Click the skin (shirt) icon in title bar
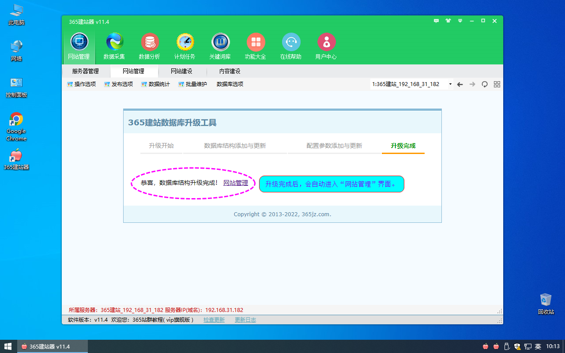Viewport: 565px width, 353px height. coord(448,21)
